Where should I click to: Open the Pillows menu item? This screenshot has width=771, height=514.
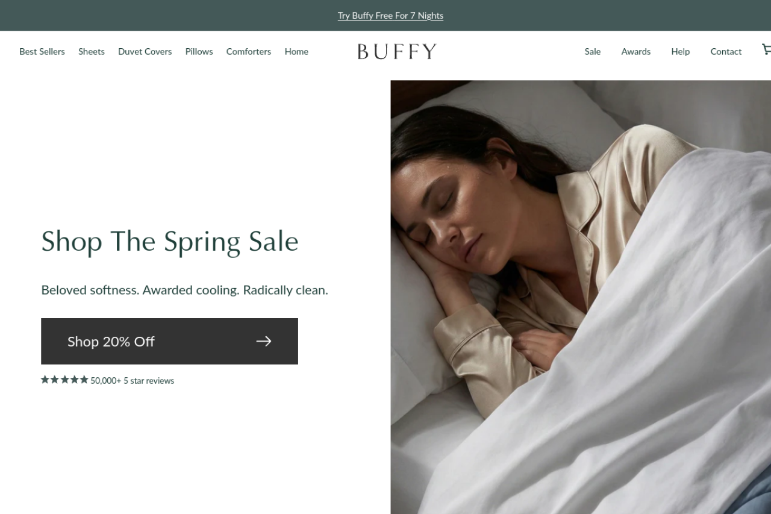tap(199, 52)
